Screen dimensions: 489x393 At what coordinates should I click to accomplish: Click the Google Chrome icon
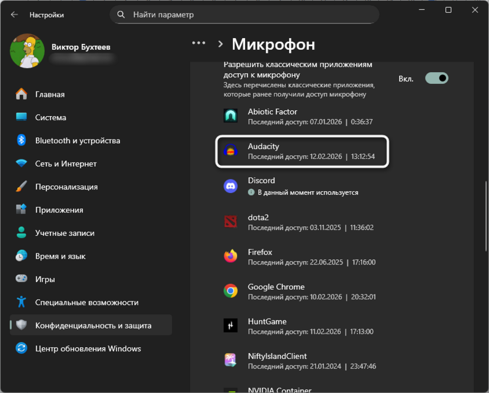[x=230, y=292]
